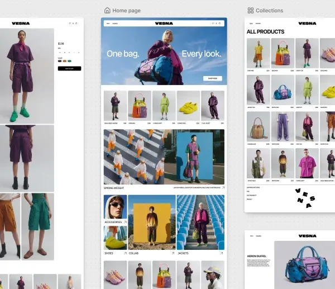Click the second menu link in Home page header

click(x=115, y=23)
